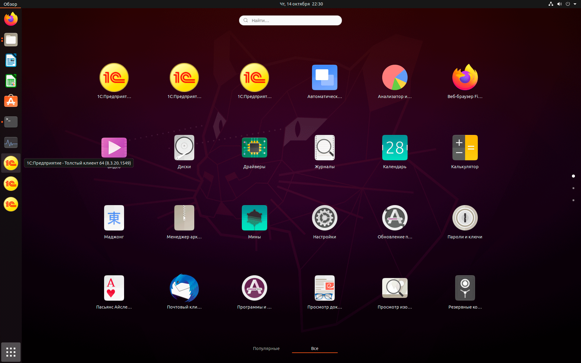
Task: Open the Диски (Disks) application
Action: coord(184,148)
